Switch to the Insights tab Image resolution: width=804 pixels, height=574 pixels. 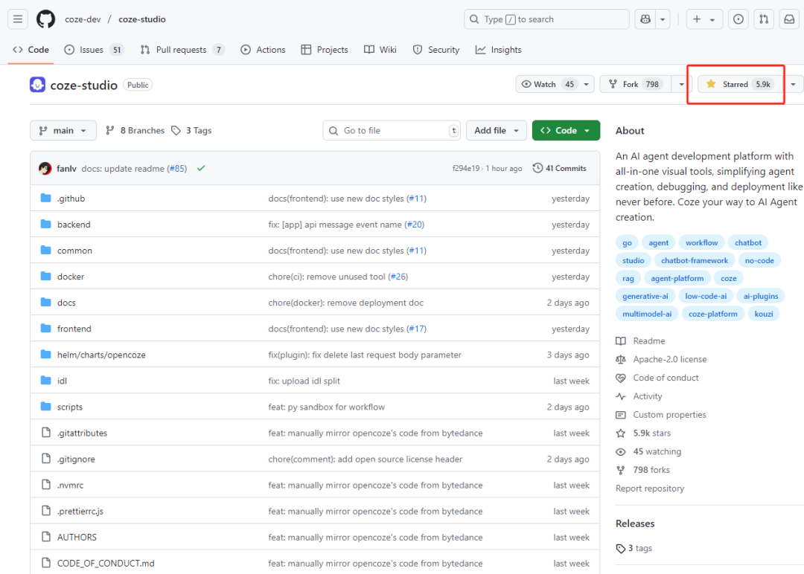click(498, 50)
